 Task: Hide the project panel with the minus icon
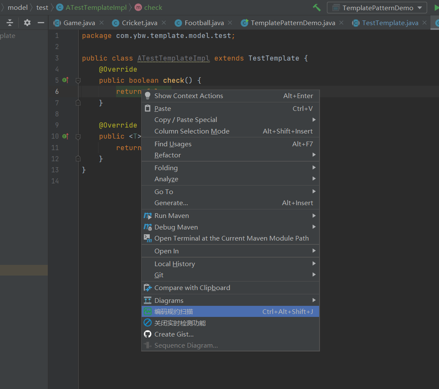point(41,23)
